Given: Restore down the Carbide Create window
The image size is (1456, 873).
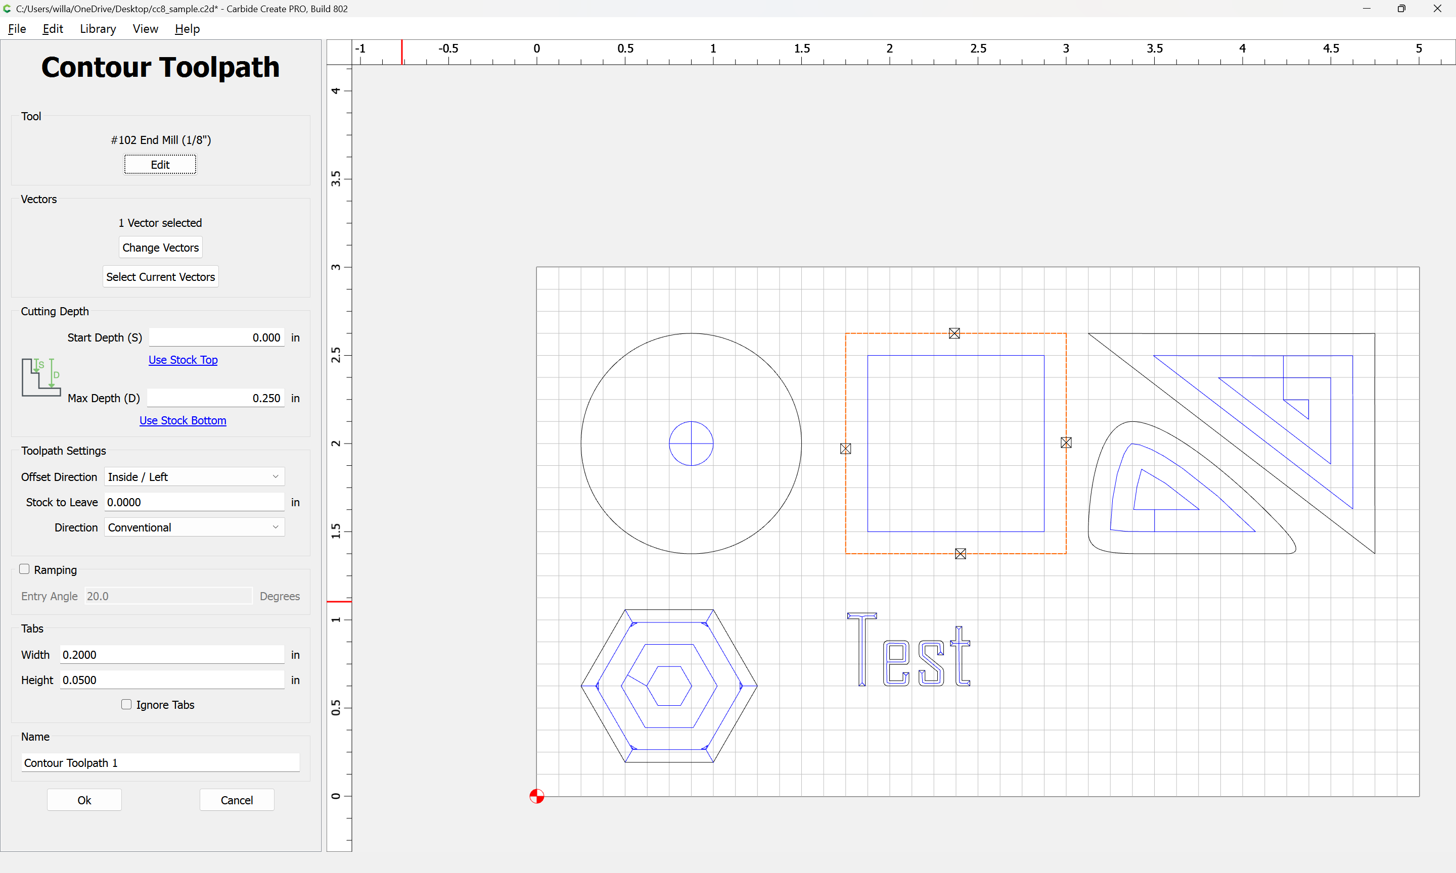Looking at the screenshot, I should pos(1402,9).
